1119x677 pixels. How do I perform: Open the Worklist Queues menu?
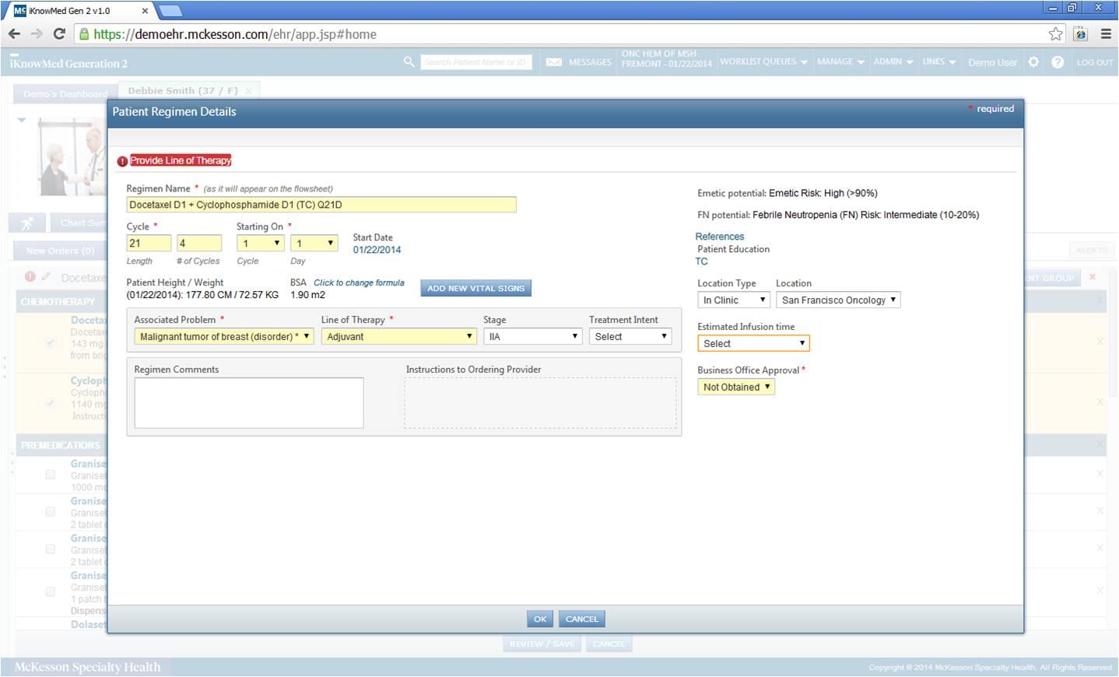pos(763,61)
